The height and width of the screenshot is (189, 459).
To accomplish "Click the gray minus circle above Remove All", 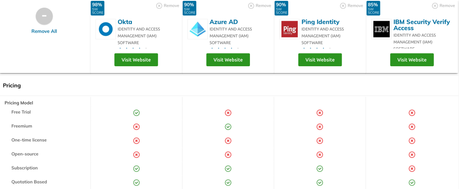I will click(44, 16).
